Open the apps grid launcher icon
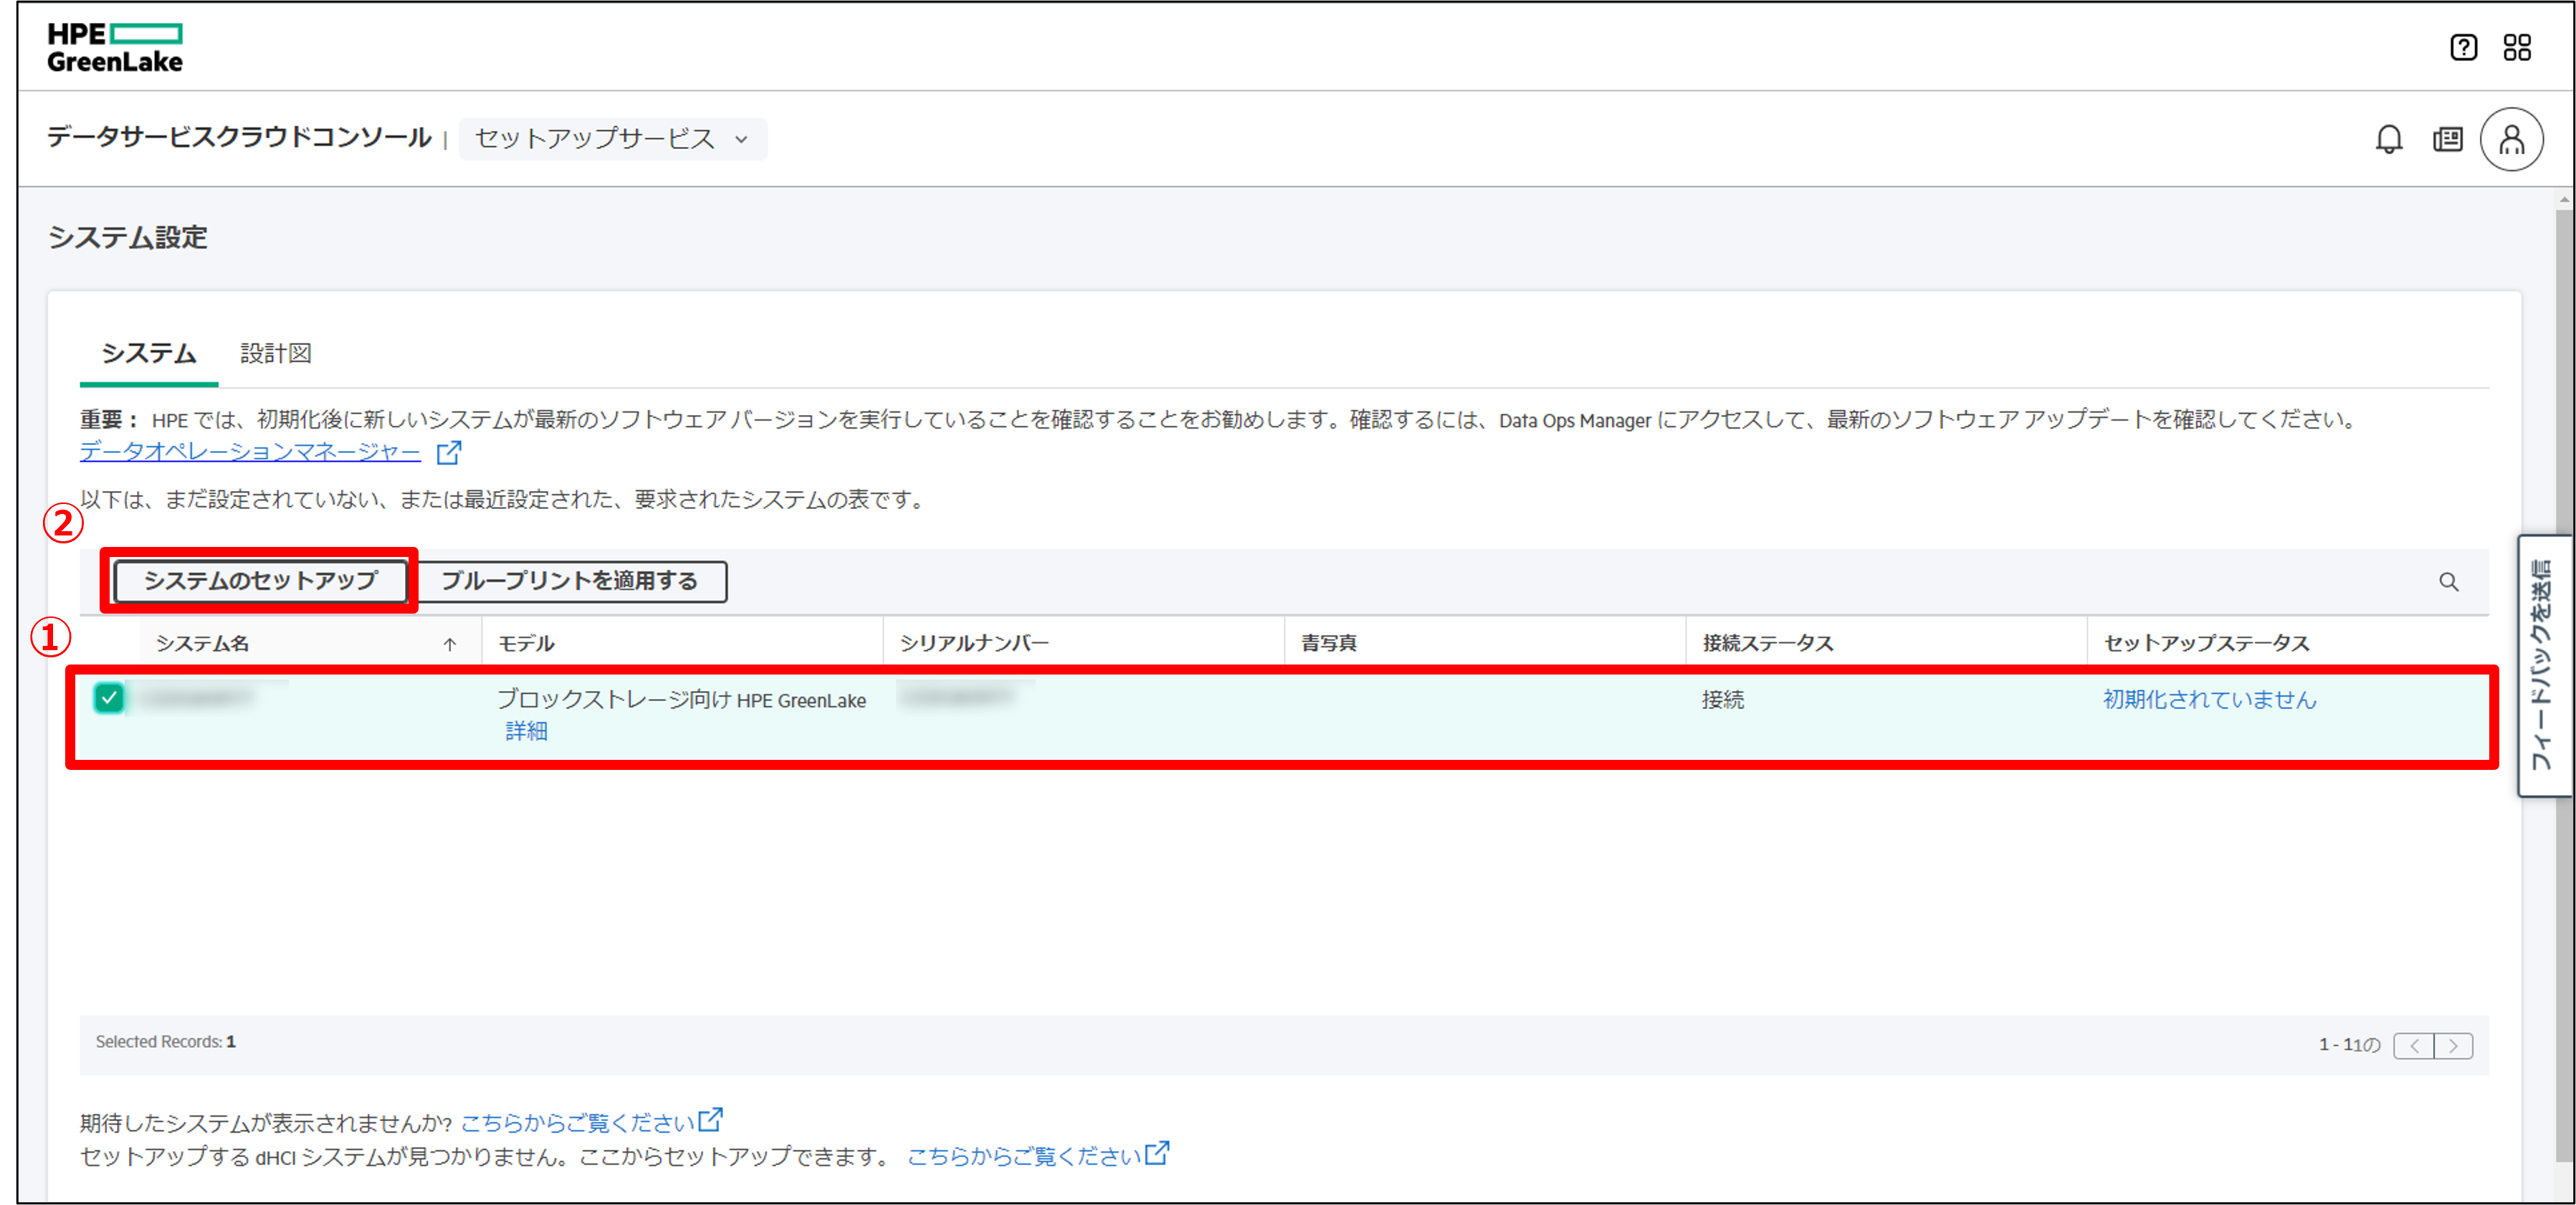This screenshot has height=1205, width=2576. [x=2517, y=47]
